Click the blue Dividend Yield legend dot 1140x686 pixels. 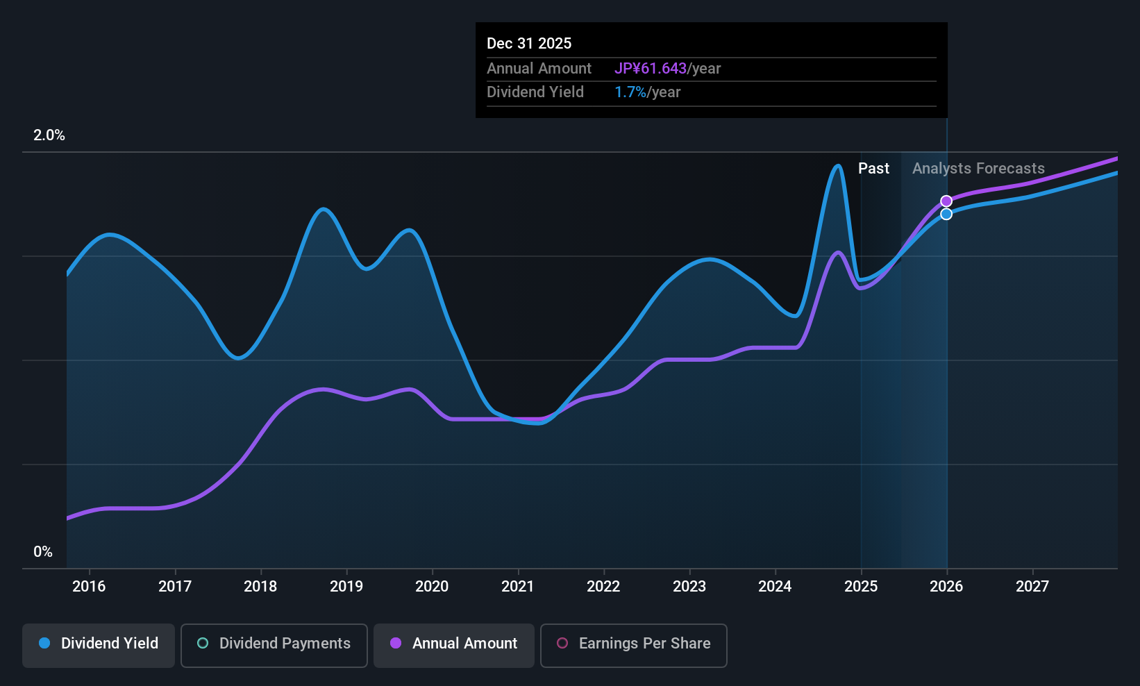pos(44,643)
